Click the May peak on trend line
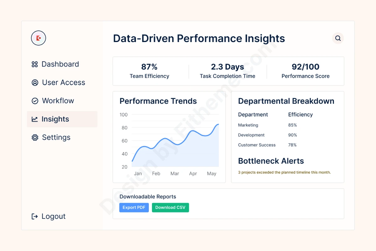 pyautogui.click(x=217, y=125)
